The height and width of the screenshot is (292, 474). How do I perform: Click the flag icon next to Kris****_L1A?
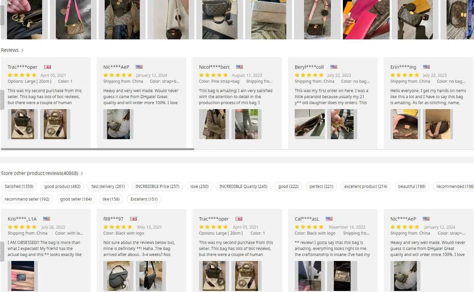pyautogui.click(x=46, y=219)
